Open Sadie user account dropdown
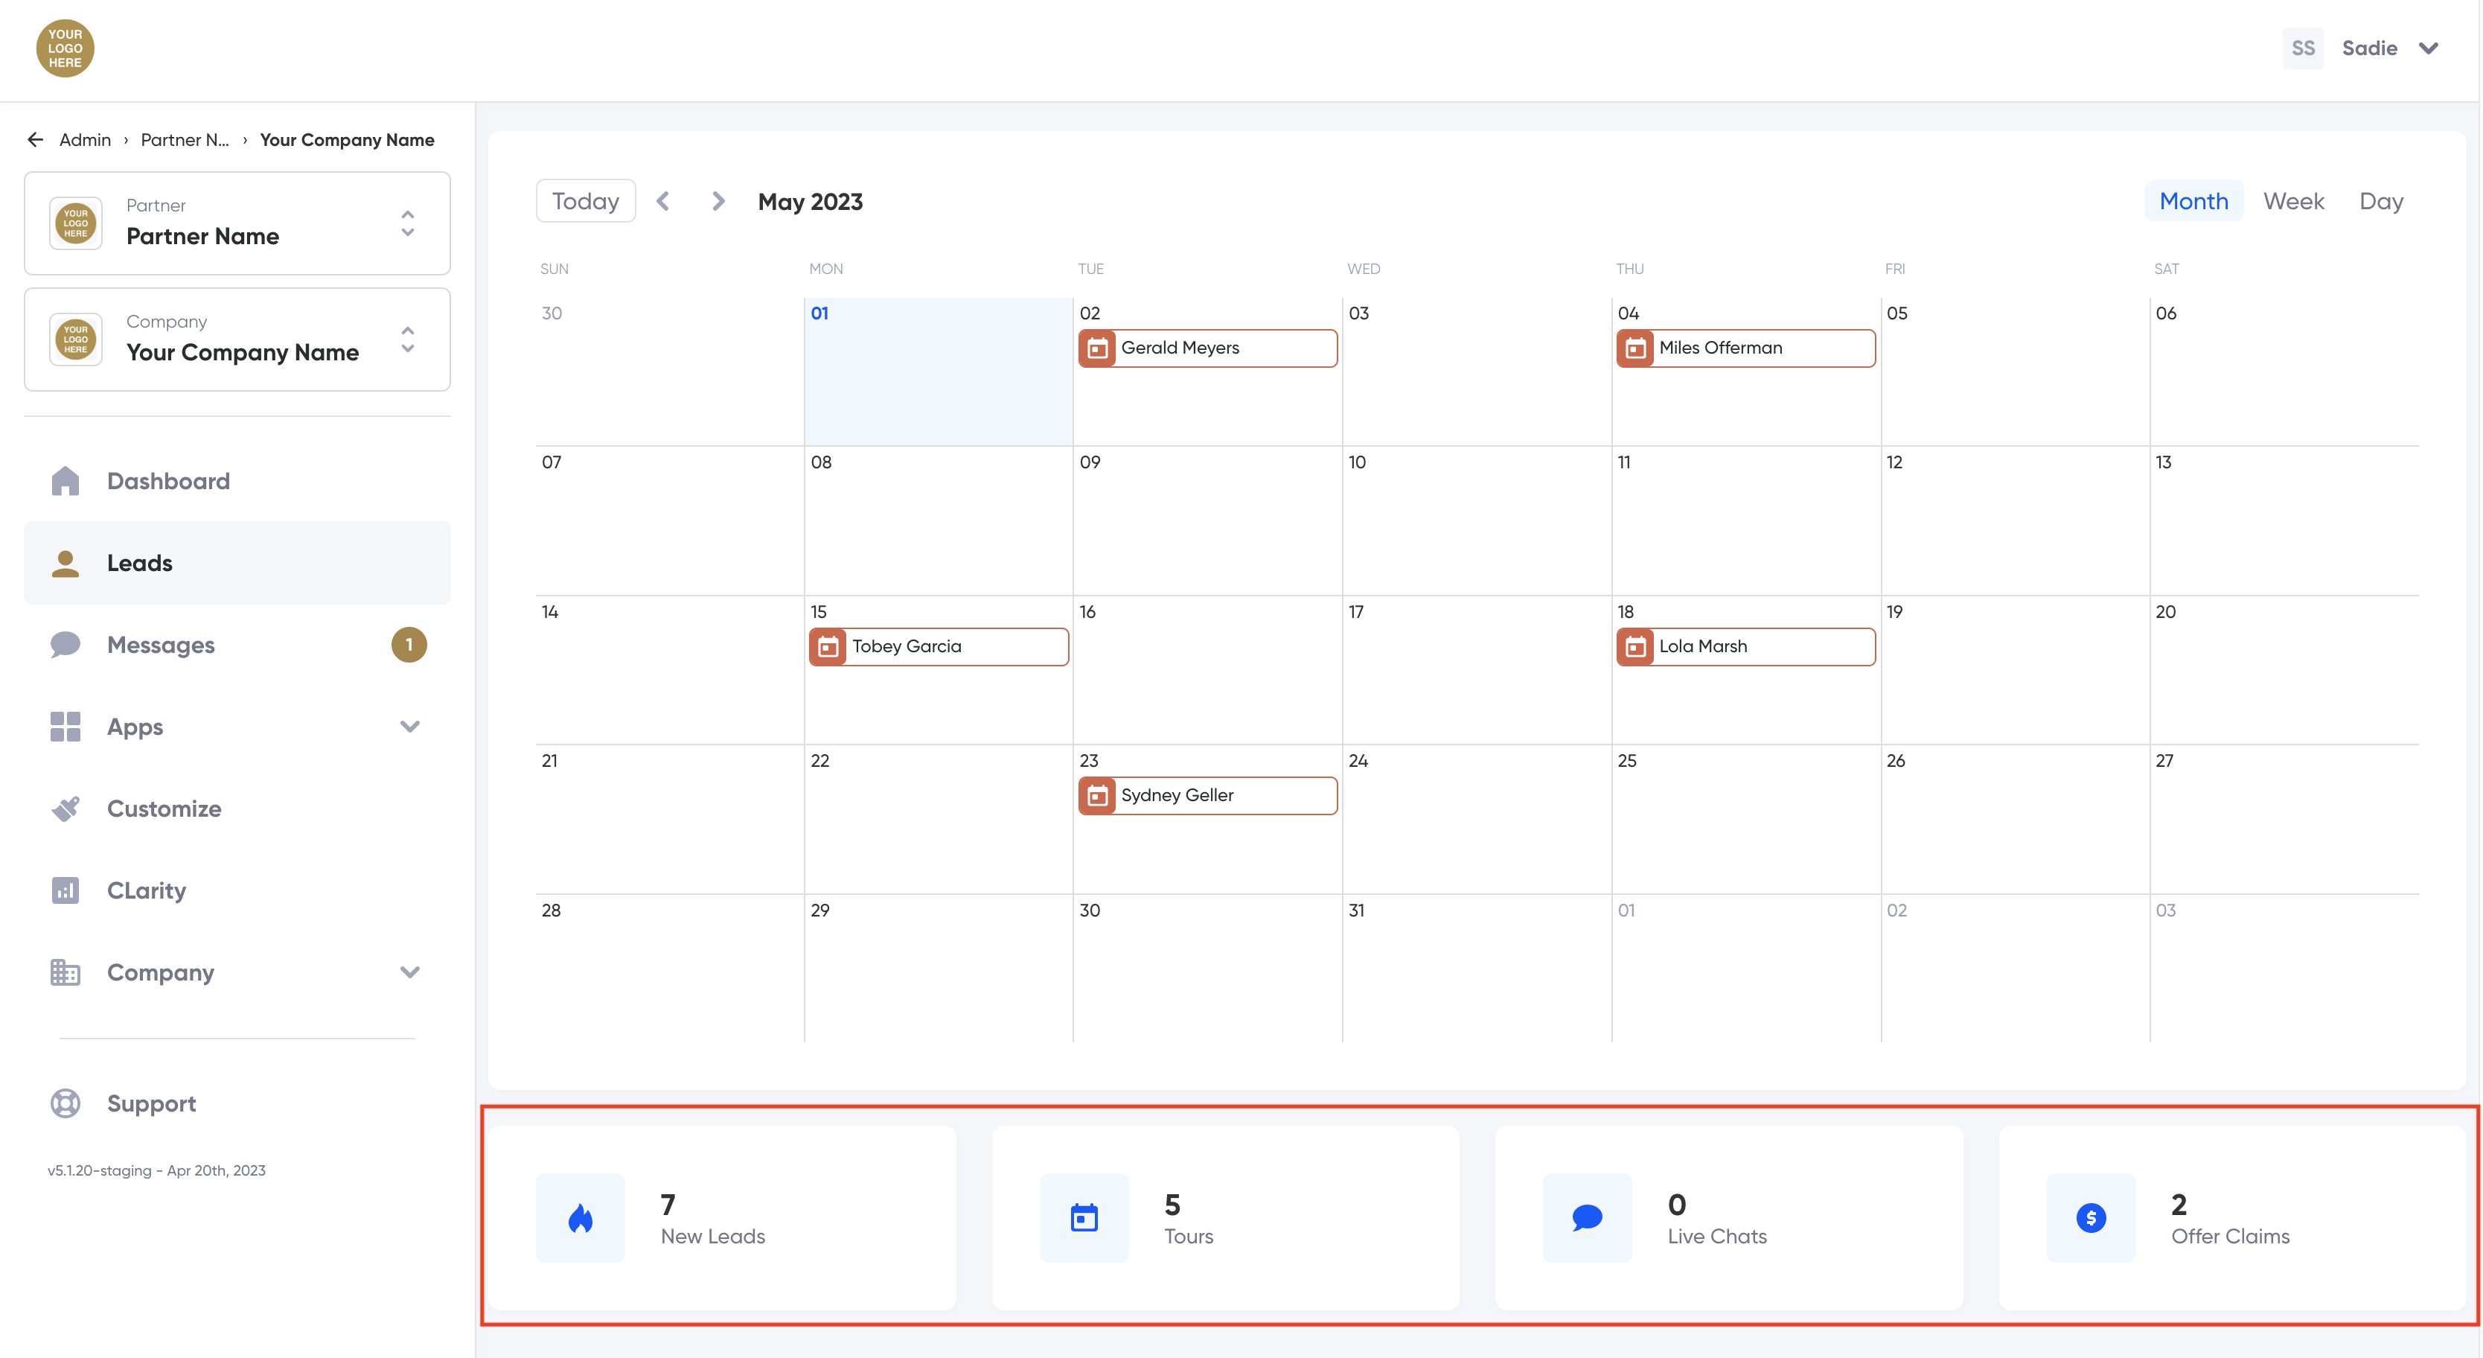This screenshot has width=2483, height=1358. coord(2428,48)
